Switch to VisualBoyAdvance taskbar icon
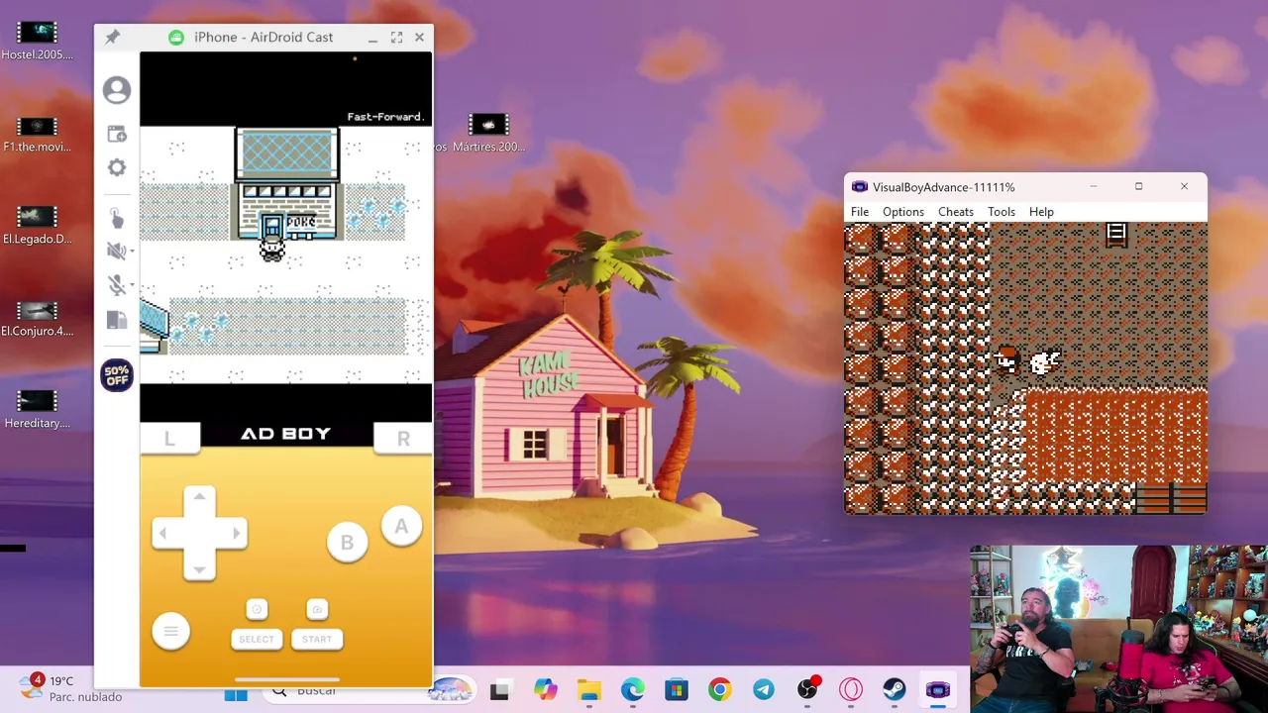This screenshot has width=1268, height=713. (x=938, y=690)
